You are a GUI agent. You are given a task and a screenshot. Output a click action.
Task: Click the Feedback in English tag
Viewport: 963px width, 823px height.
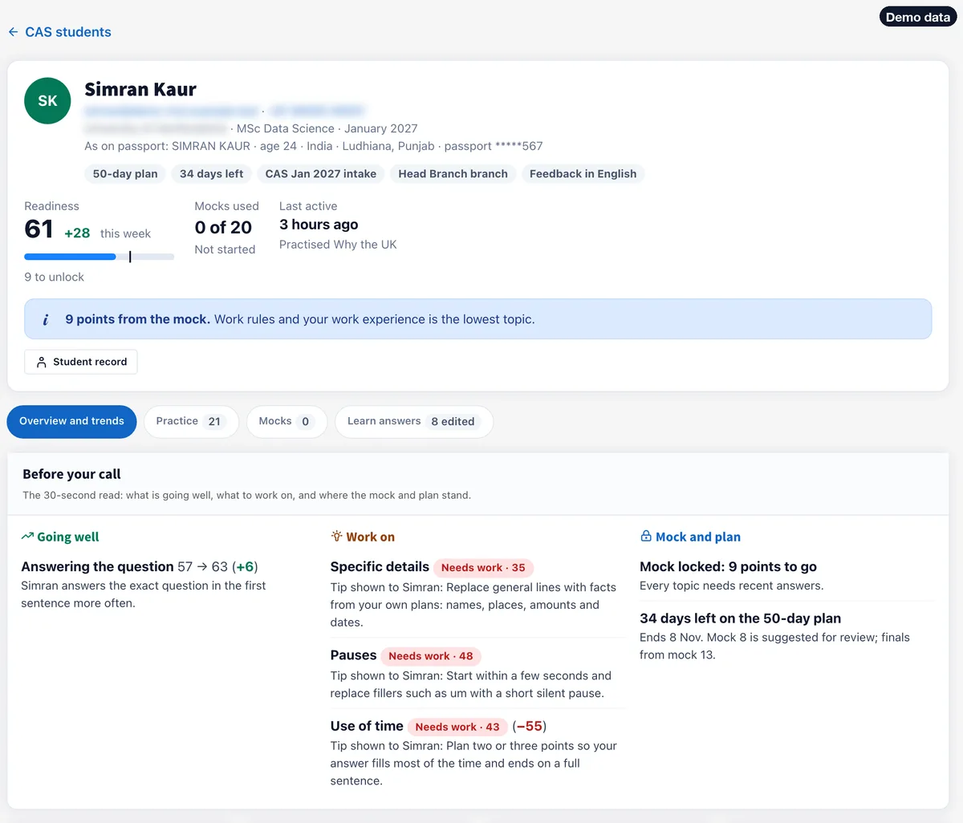(x=583, y=174)
